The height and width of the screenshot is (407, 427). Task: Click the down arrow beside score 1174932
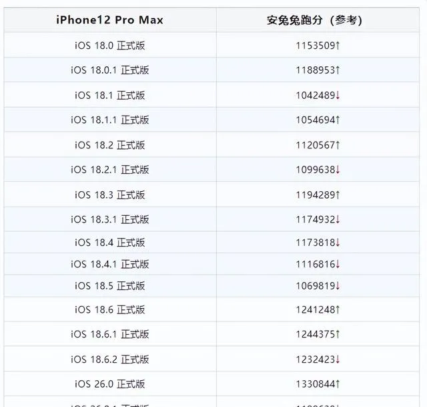click(x=338, y=219)
